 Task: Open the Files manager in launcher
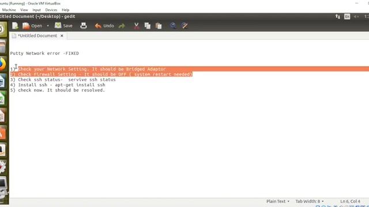pos(2,47)
